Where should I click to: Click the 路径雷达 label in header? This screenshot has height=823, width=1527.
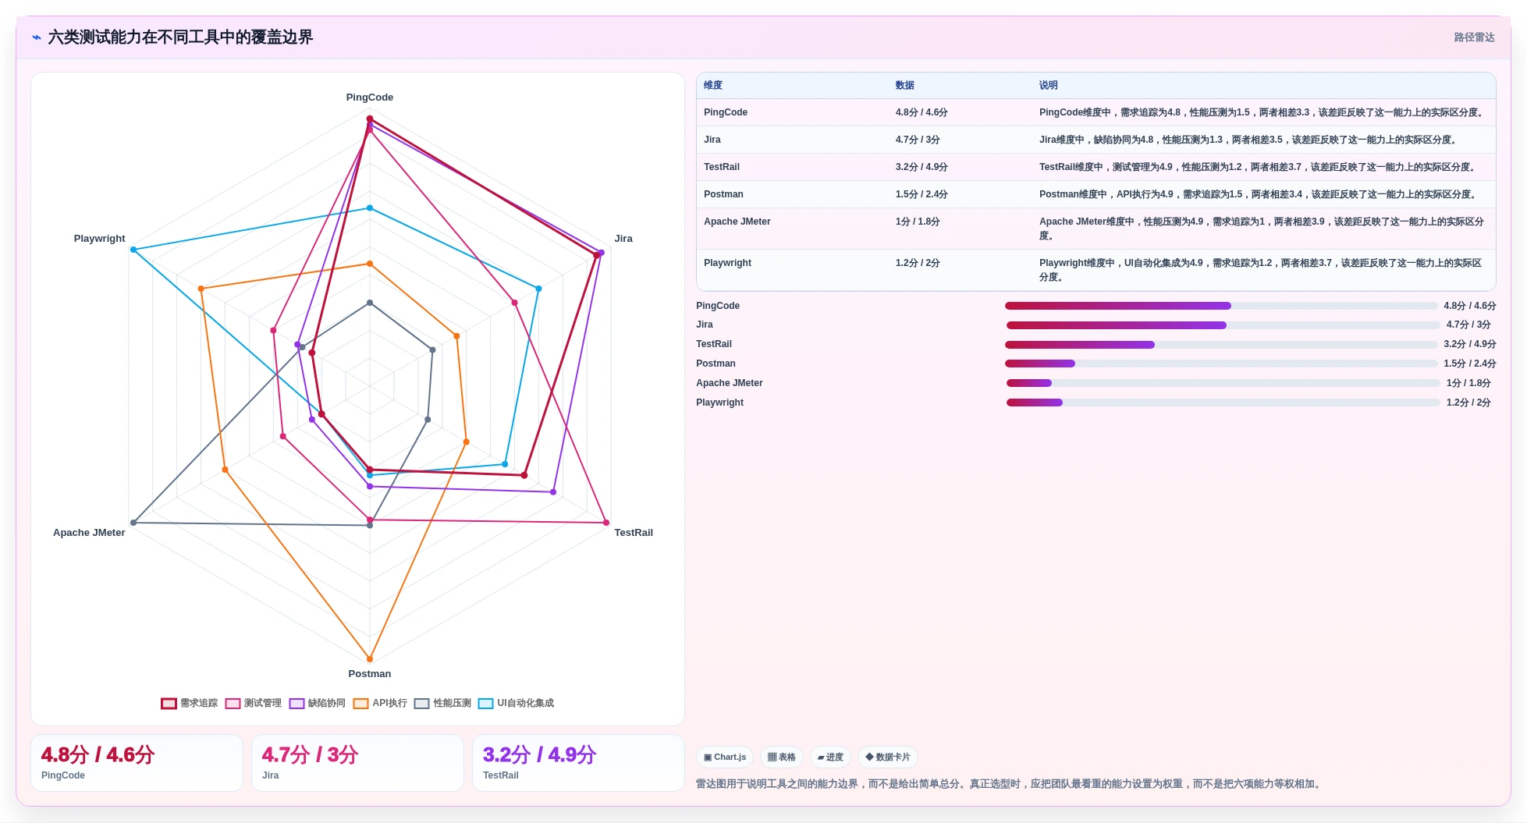tap(1474, 37)
